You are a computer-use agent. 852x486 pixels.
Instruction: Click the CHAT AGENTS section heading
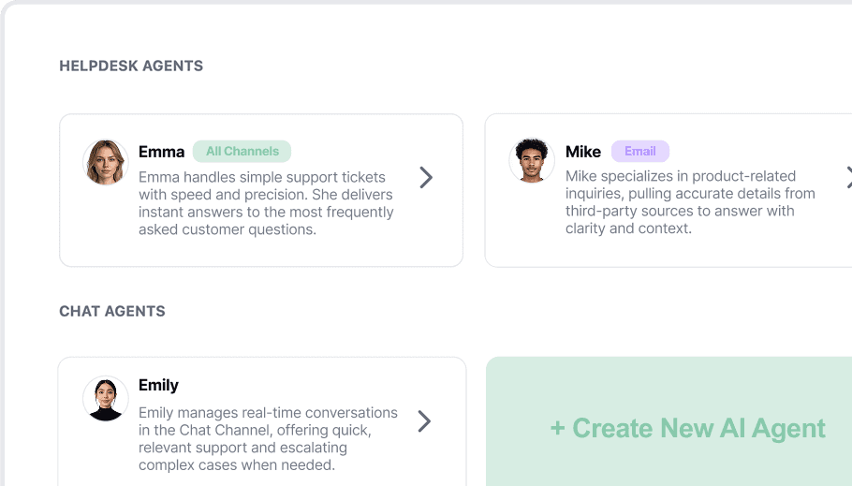(112, 311)
